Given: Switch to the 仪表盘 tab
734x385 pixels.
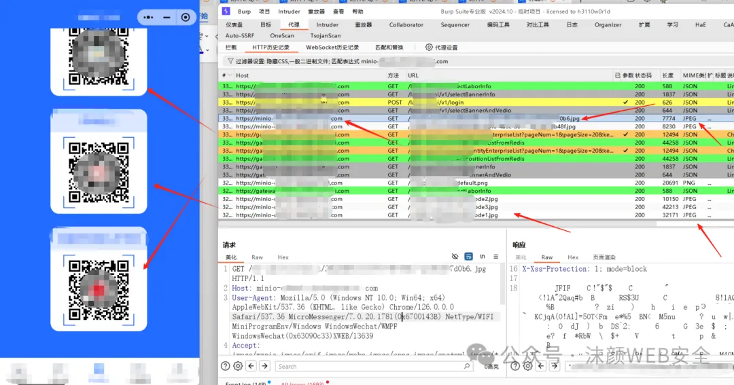Looking at the screenshot, I should click(x=234, y=25).
